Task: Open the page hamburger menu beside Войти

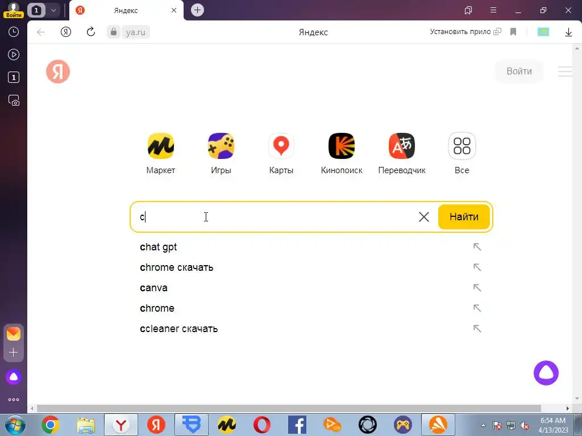Action: 564,71
